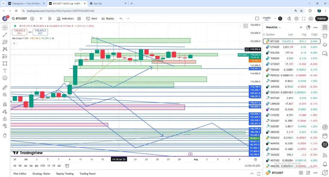The height and width of the screenshot is (177, 329).
Task: Open the Replay Trading tab
Action: point(65,174)
